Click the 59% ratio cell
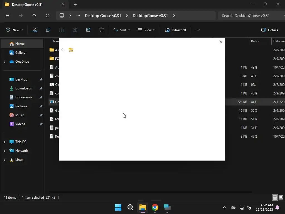The width and height of the screenshot is (285, 214). coord(254,110)
